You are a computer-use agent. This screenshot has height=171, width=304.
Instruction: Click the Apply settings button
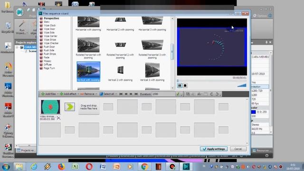(x=214, y=149)
